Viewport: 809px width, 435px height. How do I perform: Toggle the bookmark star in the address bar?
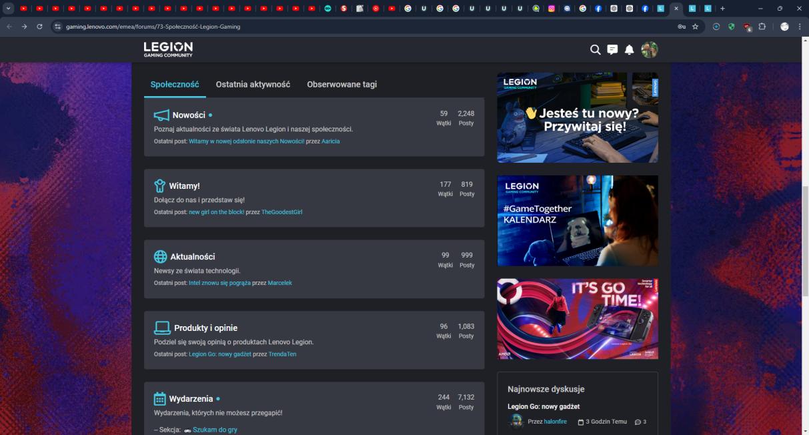(x=696, y=28)
